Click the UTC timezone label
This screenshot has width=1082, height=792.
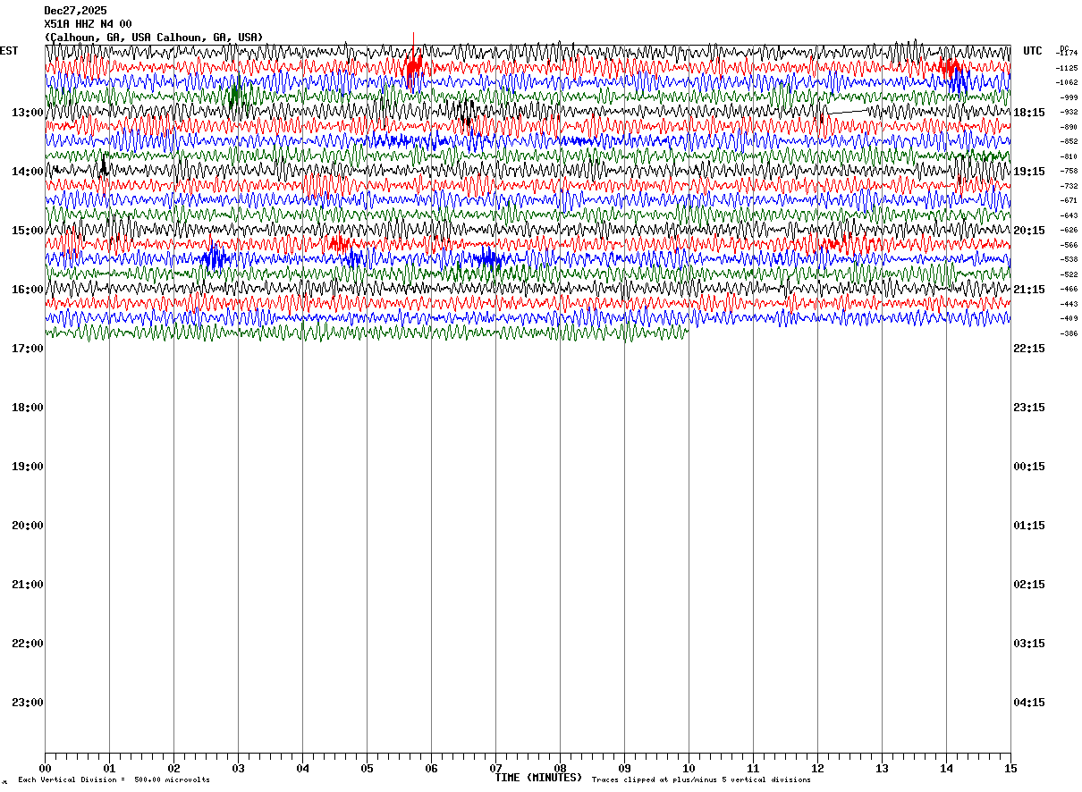point(1033,51)
